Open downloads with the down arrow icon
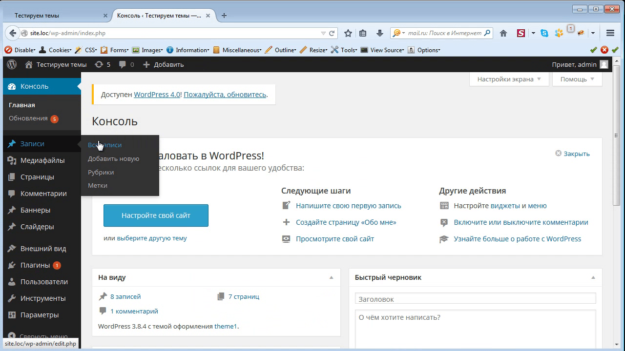This screenshot has height=351, width=625. 379,33
